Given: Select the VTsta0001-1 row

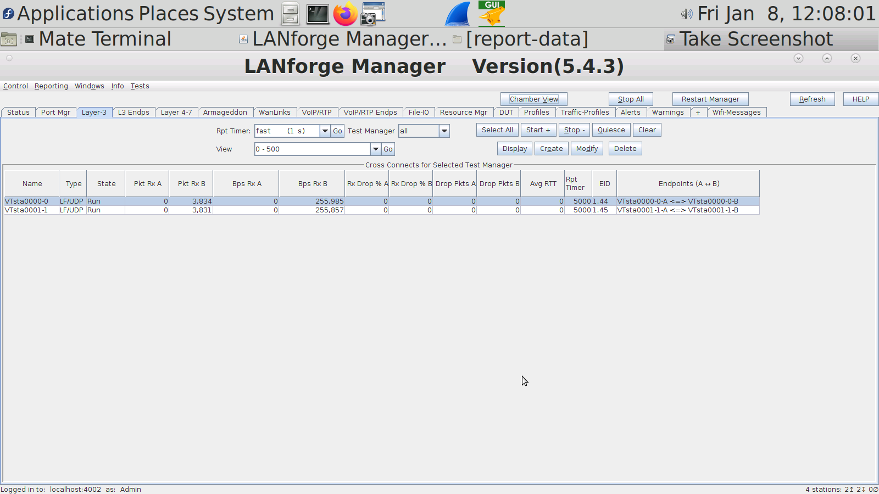Looking at the screenshot, I should click(x=382, y=210).
